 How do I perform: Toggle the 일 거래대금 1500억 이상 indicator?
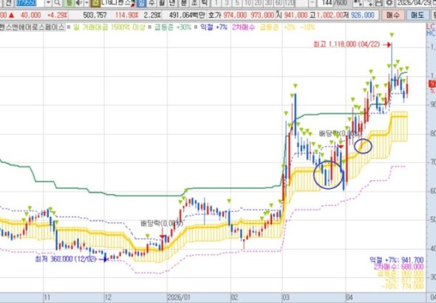pos(109,27)
